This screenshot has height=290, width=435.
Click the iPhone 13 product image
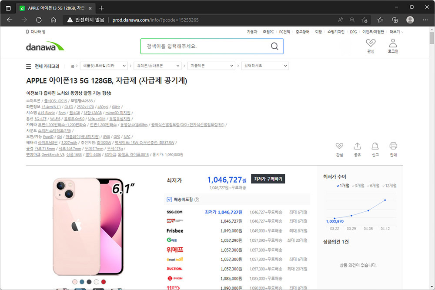pyautogui.click(x=88, y=227)
